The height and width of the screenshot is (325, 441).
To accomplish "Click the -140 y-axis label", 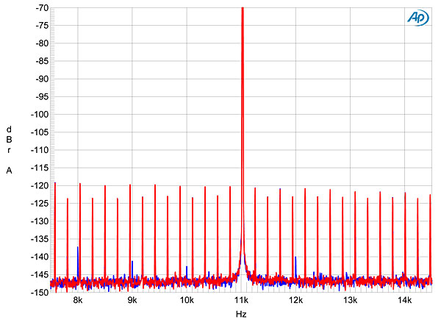I will (x=40, y=257).
